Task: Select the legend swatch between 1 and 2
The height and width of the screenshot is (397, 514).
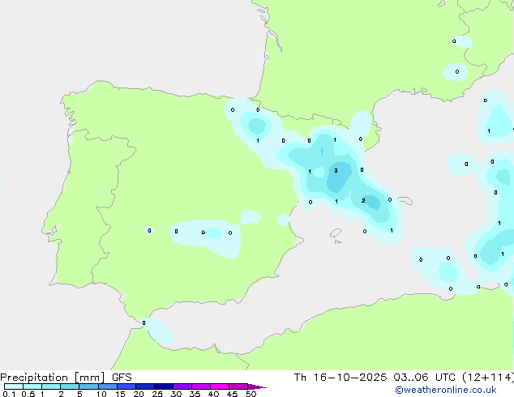Action: [51, 386]
